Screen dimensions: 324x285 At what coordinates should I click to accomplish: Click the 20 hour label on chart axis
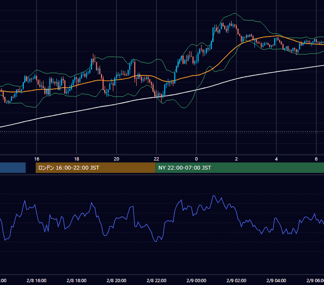(x=117, y=159)
